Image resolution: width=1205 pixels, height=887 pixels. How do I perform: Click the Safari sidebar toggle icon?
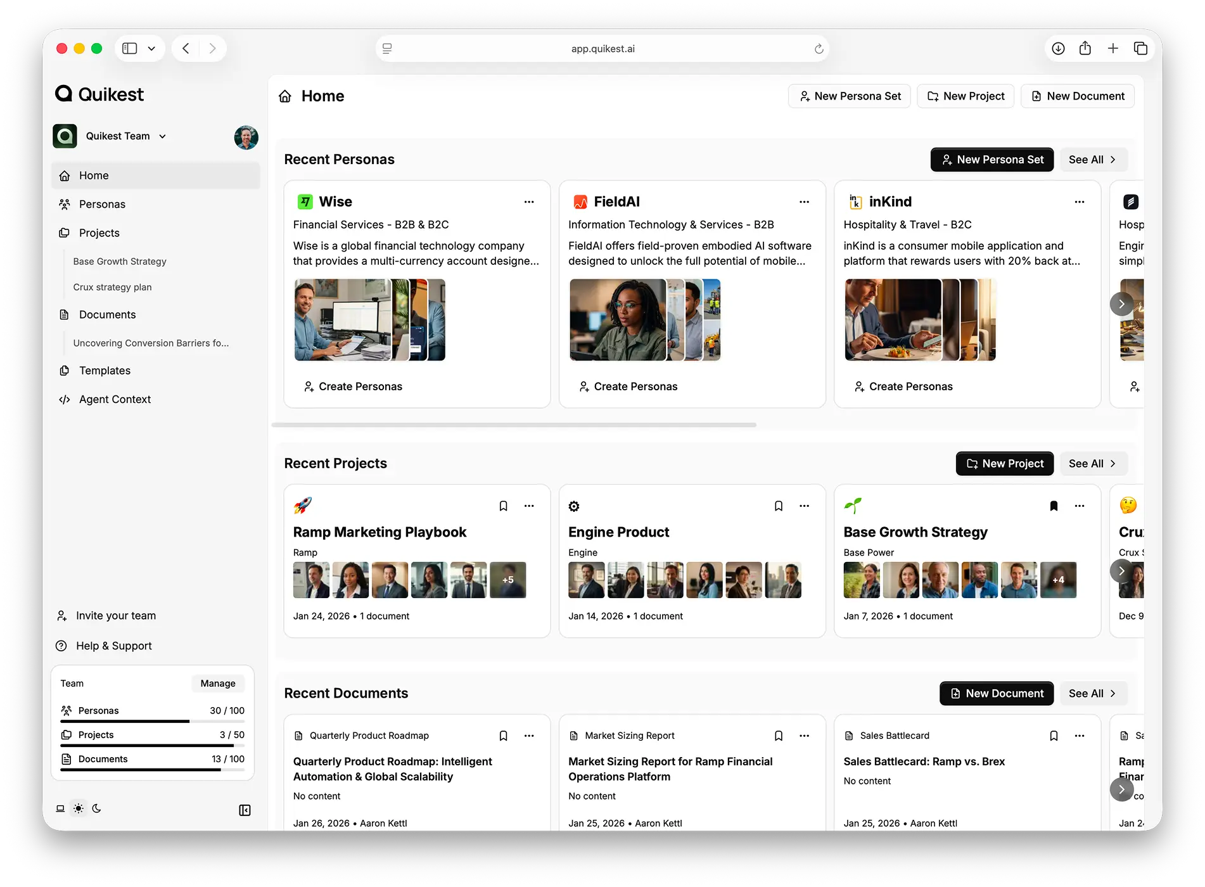(130, 49)
